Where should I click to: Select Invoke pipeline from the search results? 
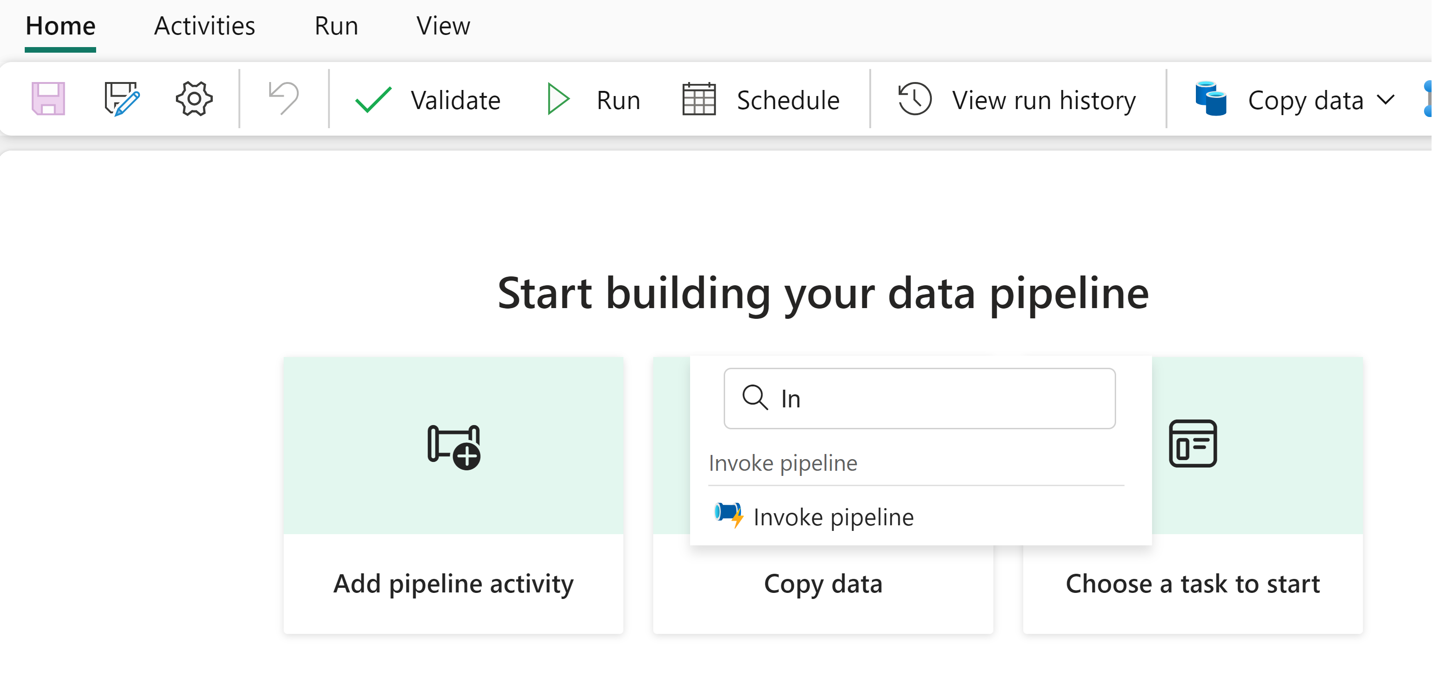833,517
